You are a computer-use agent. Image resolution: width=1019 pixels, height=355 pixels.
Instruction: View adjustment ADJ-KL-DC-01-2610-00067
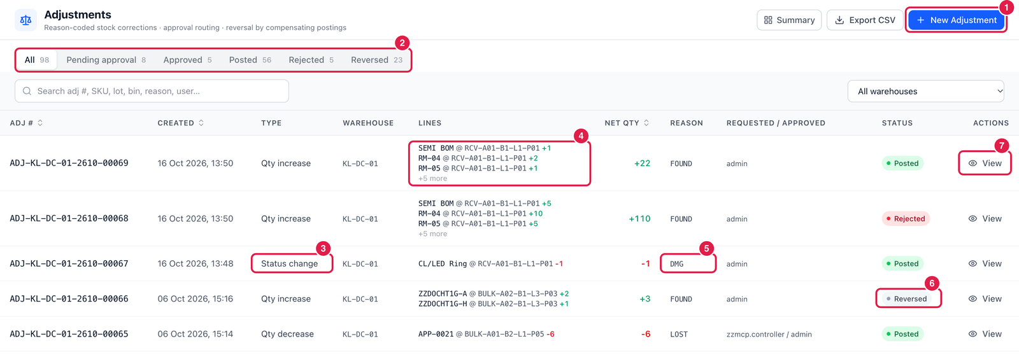985,263
